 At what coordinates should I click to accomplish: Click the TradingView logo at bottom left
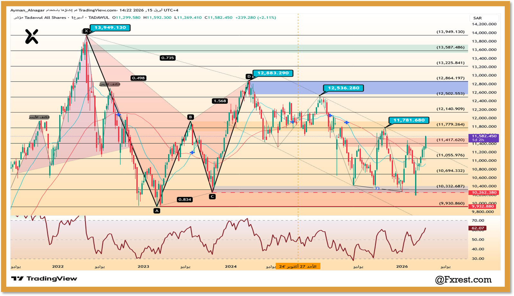coord(44,279)
